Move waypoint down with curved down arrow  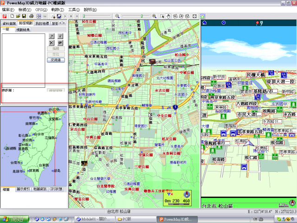click(60, 36)
